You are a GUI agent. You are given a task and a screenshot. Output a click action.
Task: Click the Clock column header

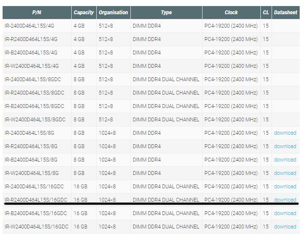231,13
